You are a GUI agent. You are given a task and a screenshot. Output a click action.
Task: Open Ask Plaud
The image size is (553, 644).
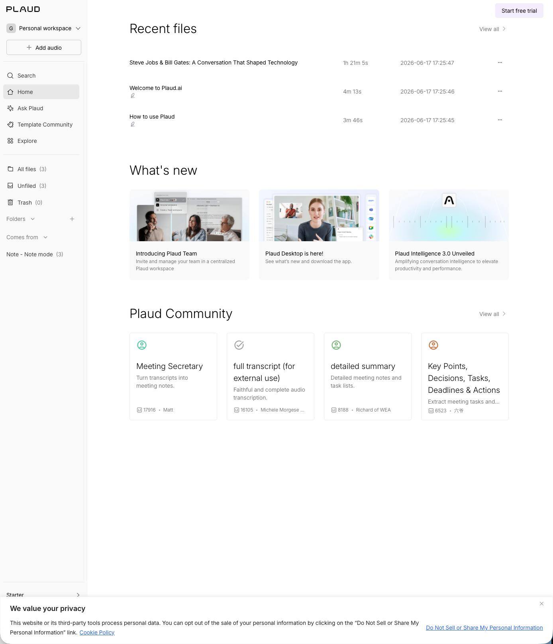(x=41, y=108)
